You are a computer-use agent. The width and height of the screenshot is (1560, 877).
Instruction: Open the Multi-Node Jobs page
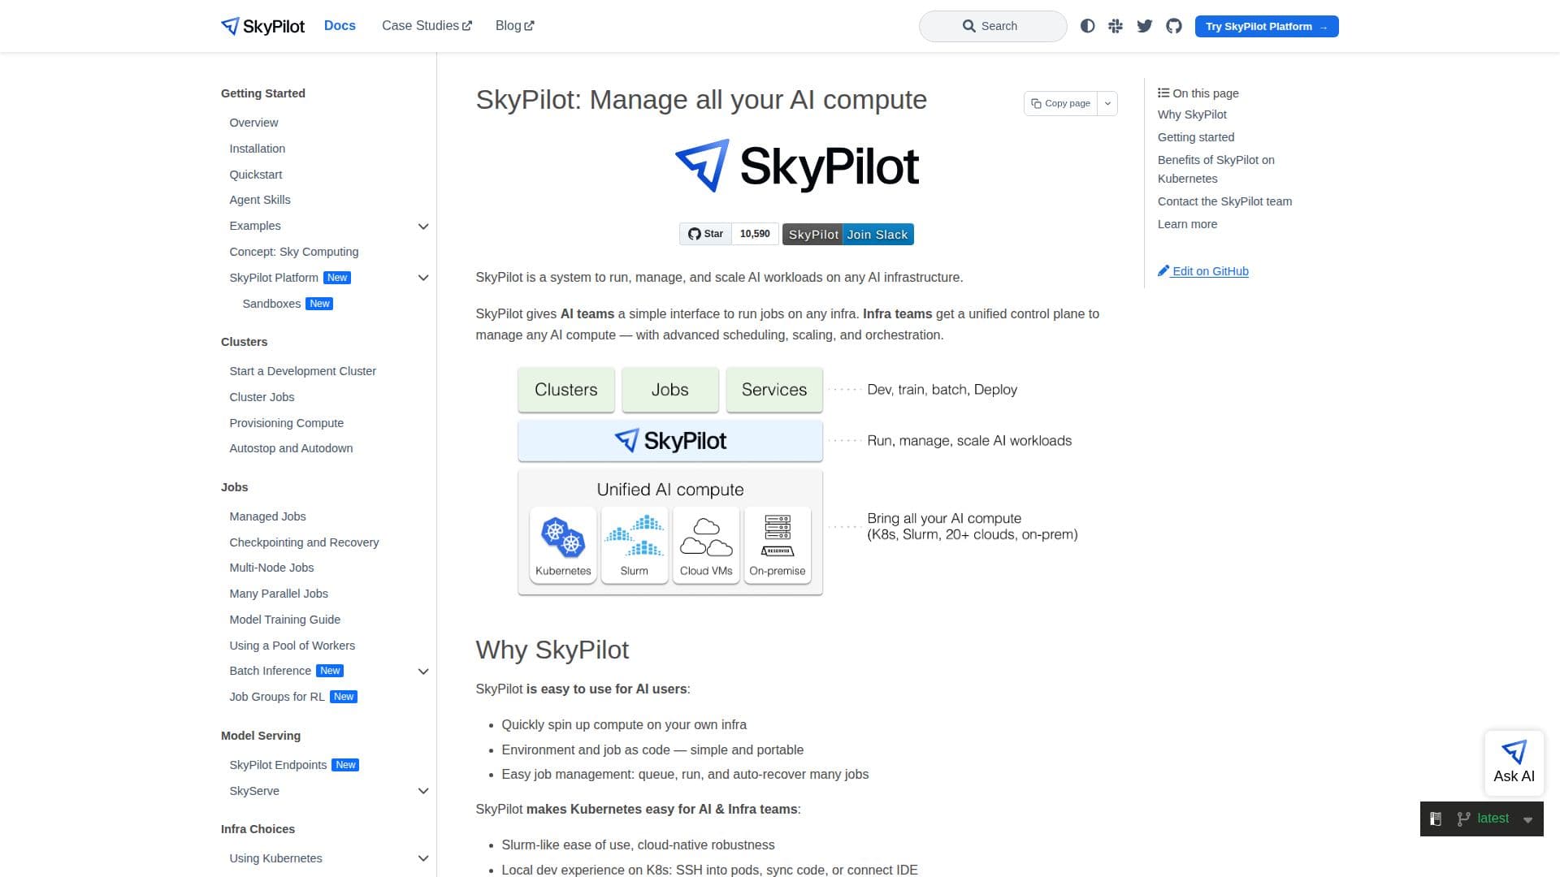point(271,568)
